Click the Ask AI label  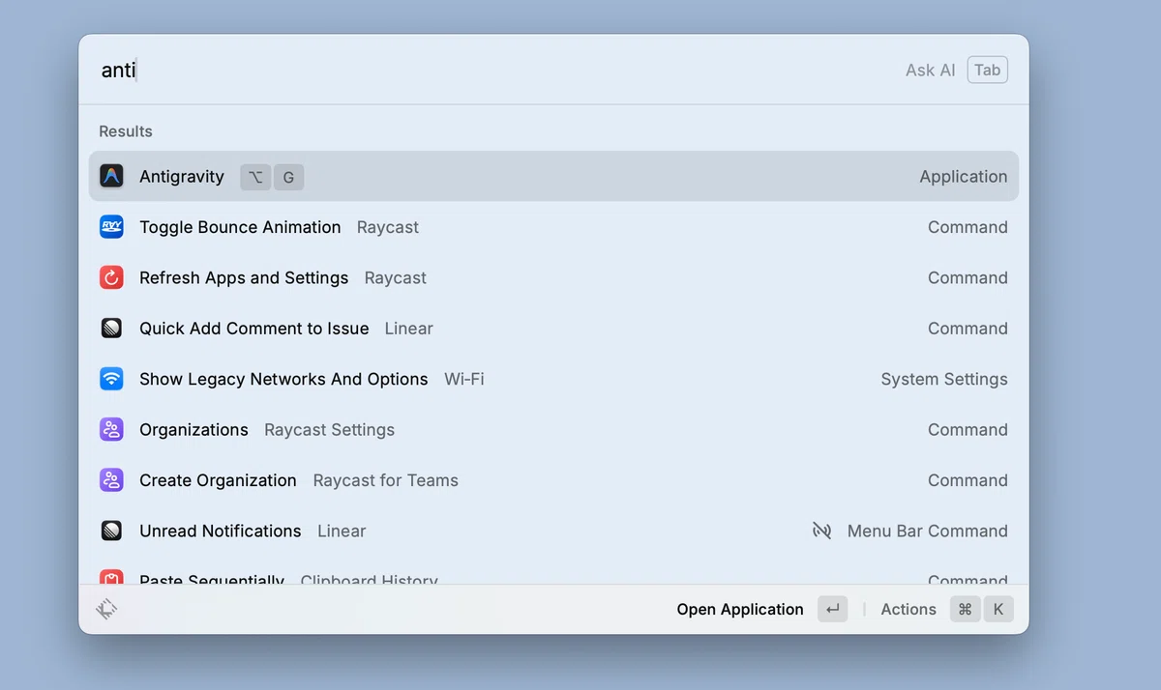click(931, 70)
